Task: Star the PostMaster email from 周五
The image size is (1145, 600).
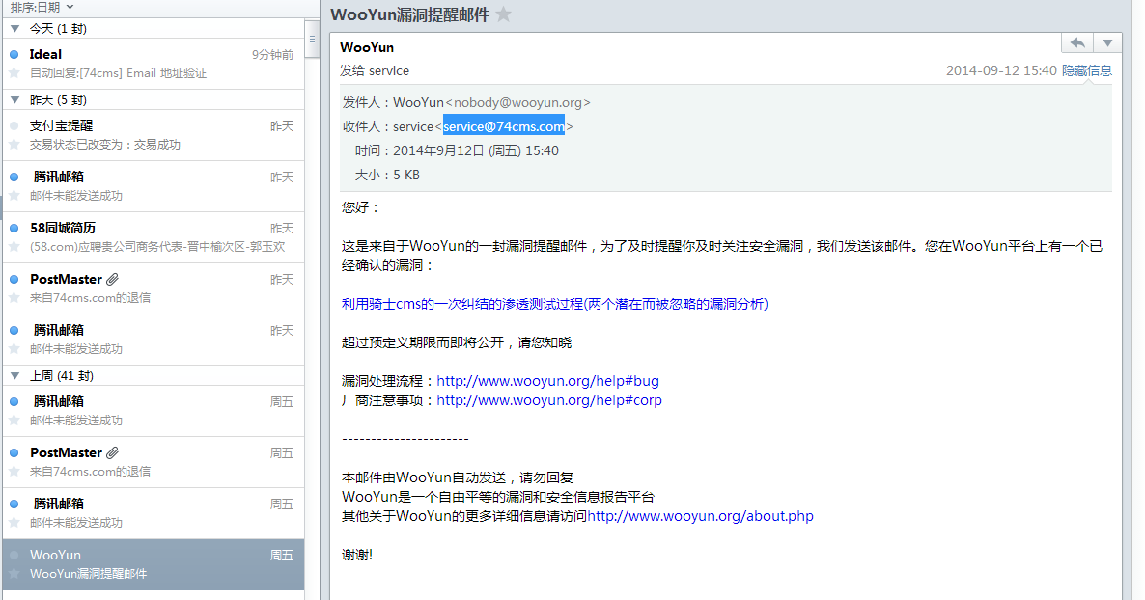Action: coord(14,472)
